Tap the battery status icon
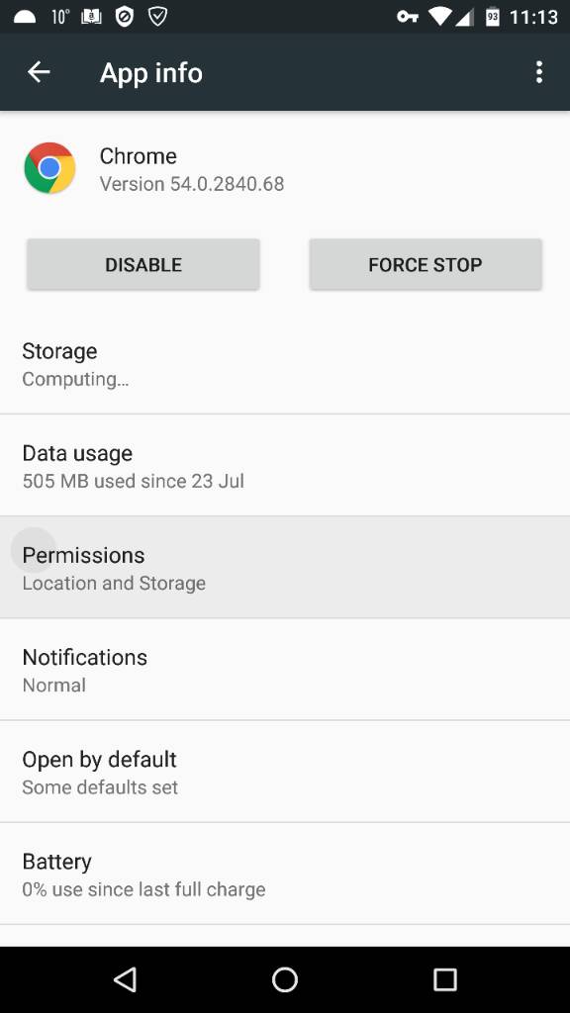 pyautogui.click(x=493, y=17)
